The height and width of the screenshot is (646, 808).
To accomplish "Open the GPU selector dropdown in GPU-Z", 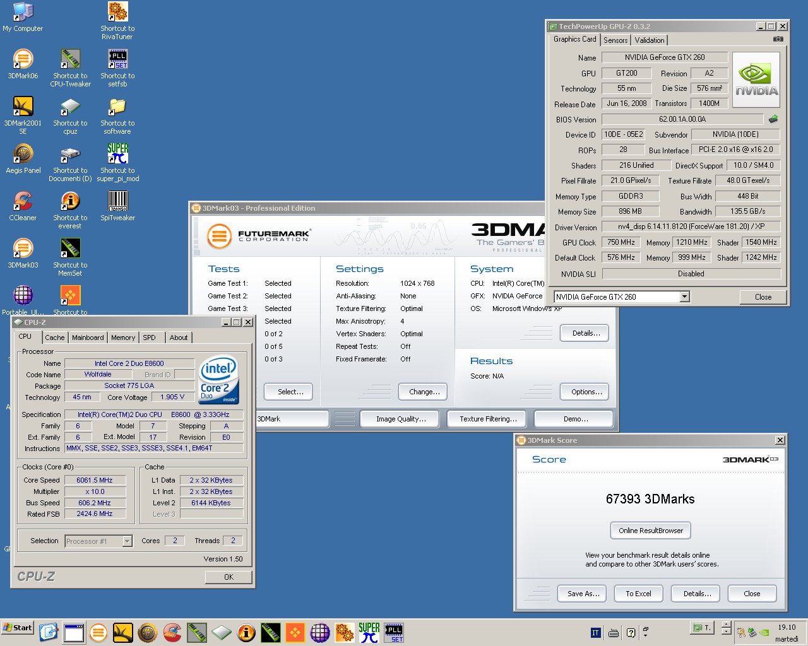I will click(685, 297).
